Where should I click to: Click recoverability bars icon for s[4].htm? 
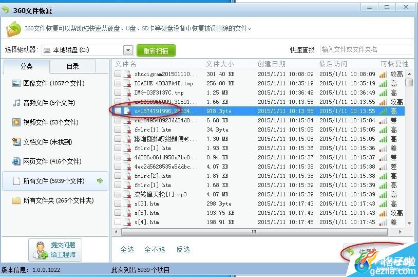click(383, 222)
